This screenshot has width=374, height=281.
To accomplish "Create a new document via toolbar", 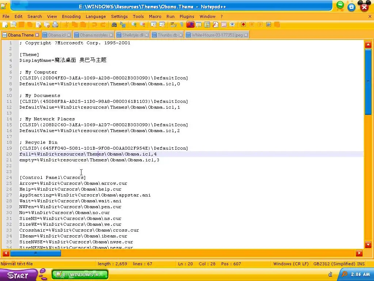I will tap(5, 25).
